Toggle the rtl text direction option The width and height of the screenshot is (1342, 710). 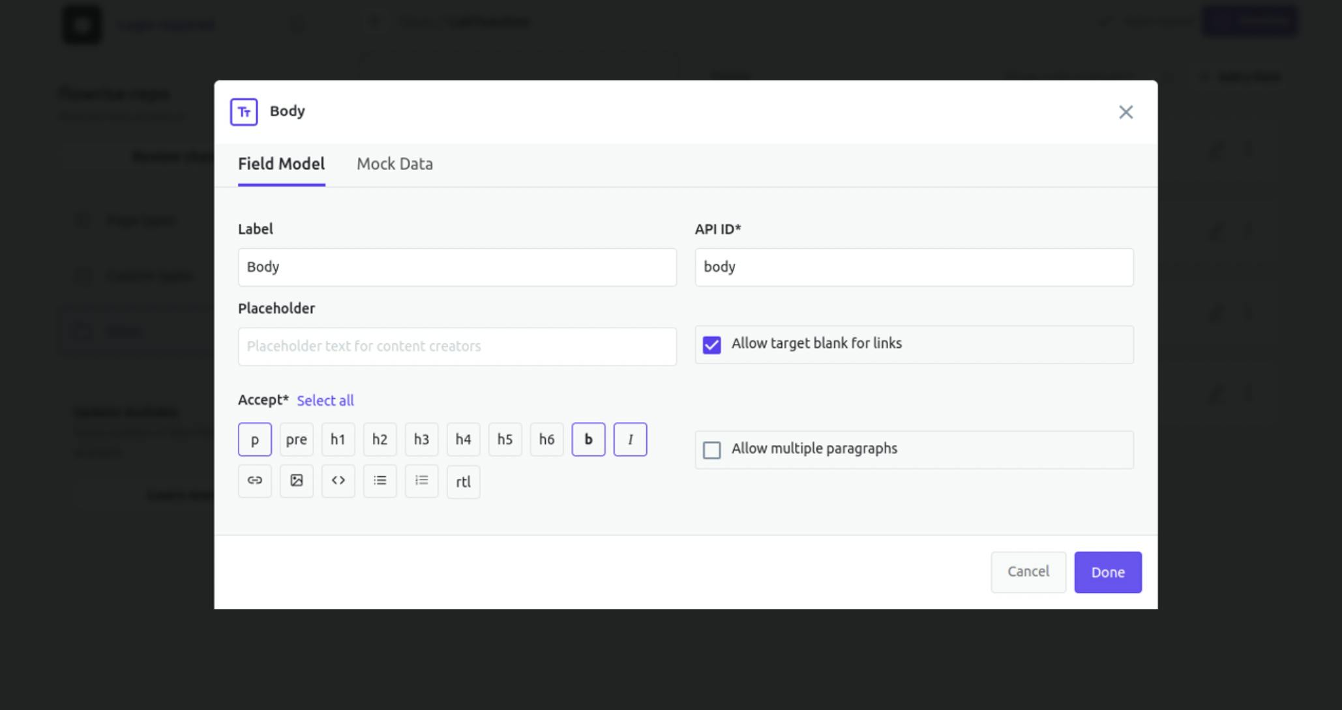(463, 482)
